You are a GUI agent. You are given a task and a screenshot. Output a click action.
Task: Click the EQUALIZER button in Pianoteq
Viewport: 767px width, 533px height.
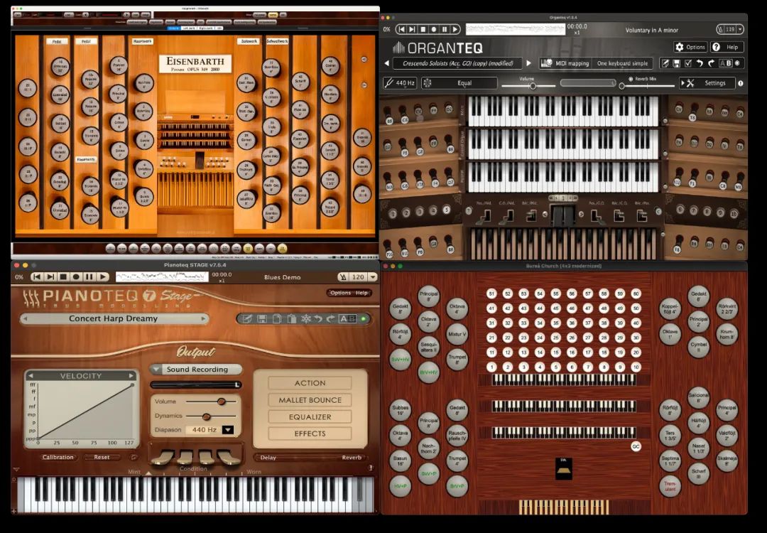tap(310, 416)
